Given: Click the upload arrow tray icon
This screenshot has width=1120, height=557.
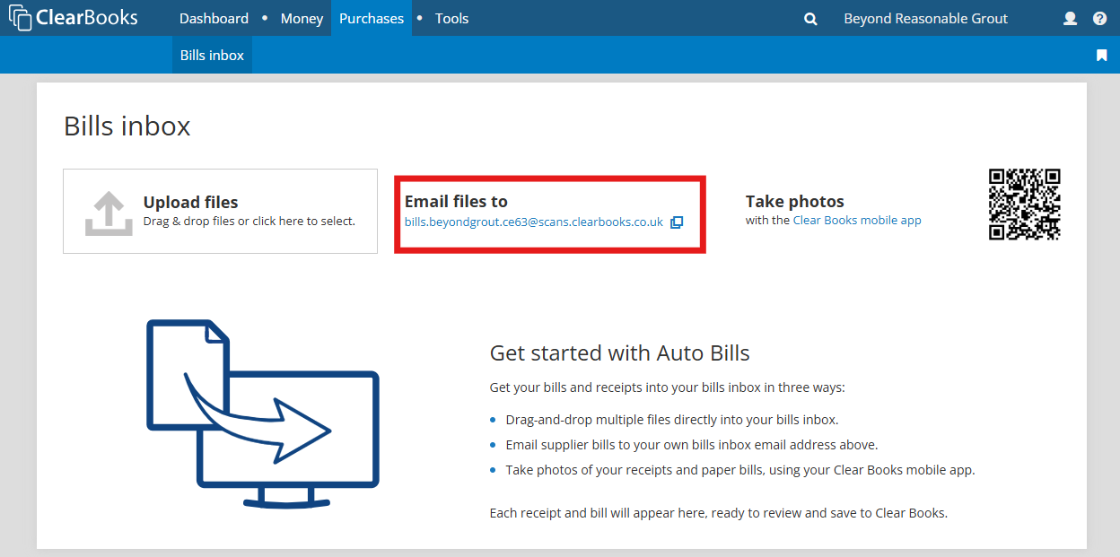Looking at the screenshot, I should (x=108, y=213).
